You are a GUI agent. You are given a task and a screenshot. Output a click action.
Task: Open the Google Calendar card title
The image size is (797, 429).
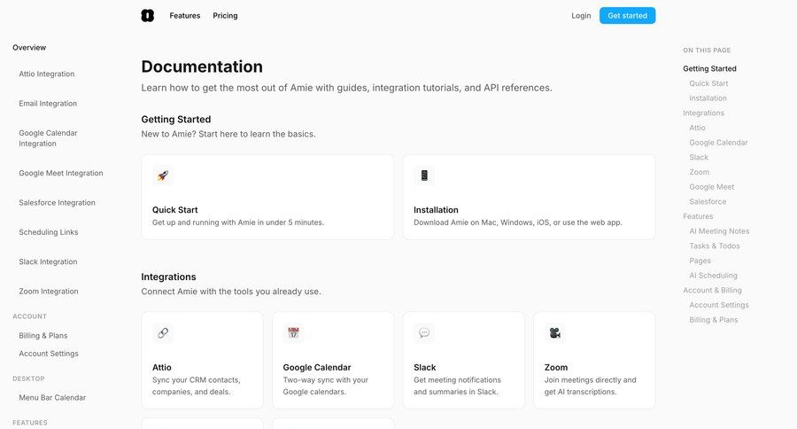pyautogui.click(x=317, y=368)
